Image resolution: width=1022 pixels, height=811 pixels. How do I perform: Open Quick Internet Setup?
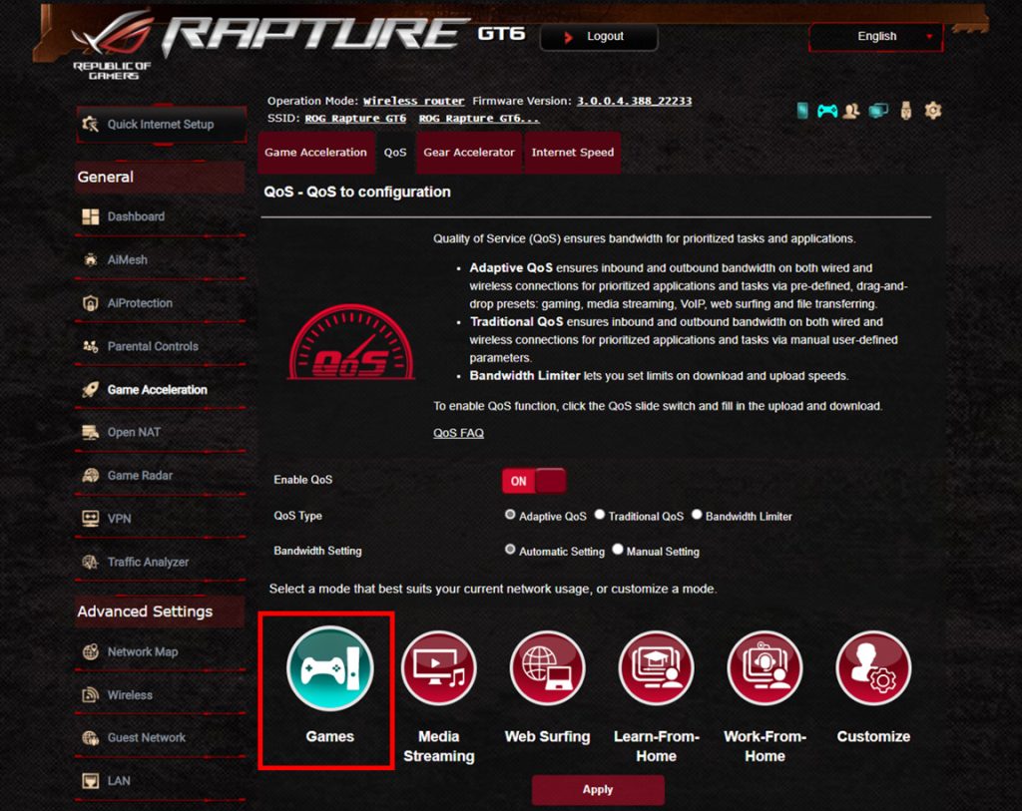161,124
